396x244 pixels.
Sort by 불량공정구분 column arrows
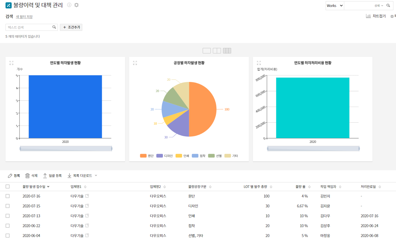pyautogui.click(x=210, y=187)
